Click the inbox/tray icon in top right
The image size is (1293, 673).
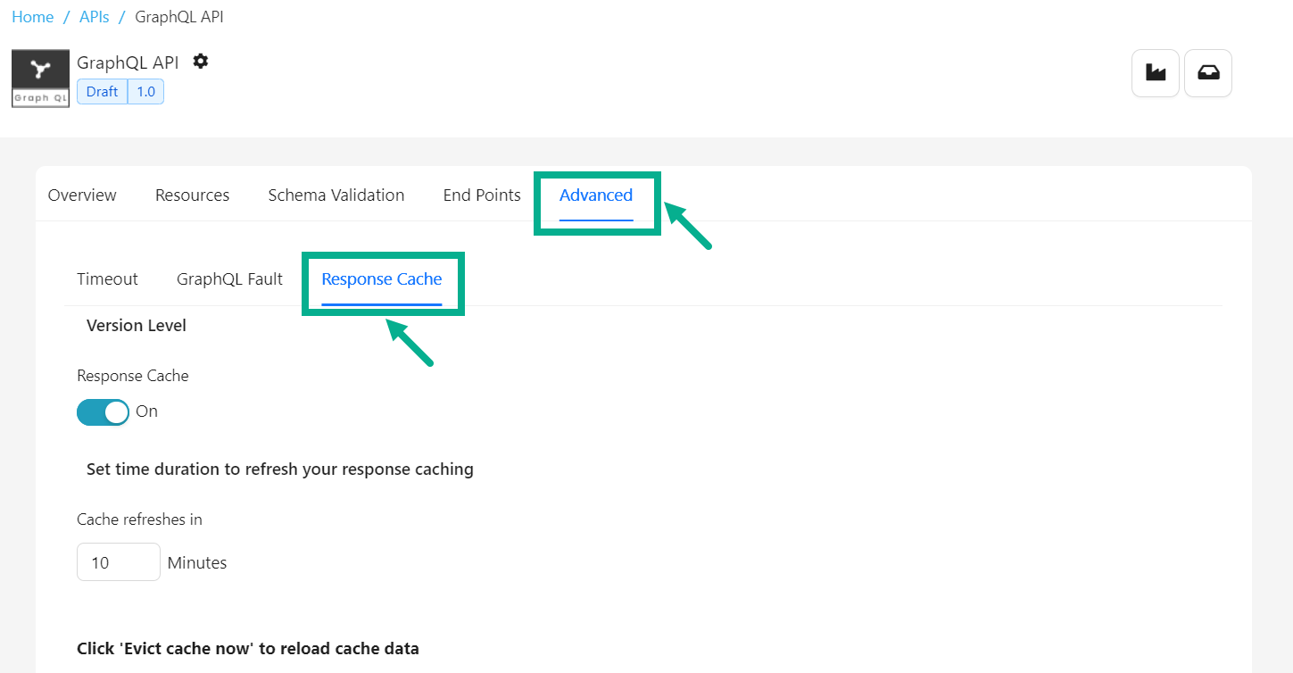(x=1208, y=73)
